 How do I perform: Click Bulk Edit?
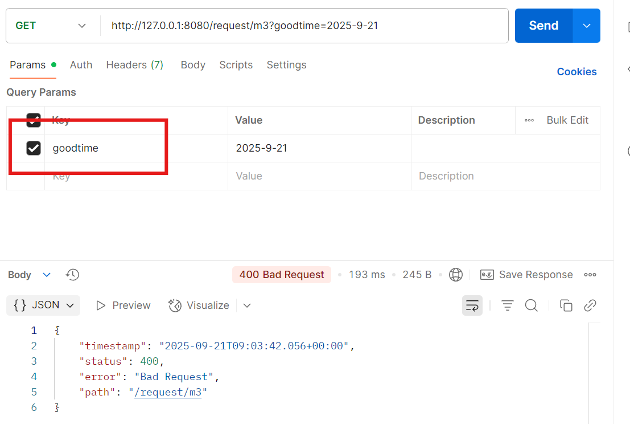click(567, 120)
